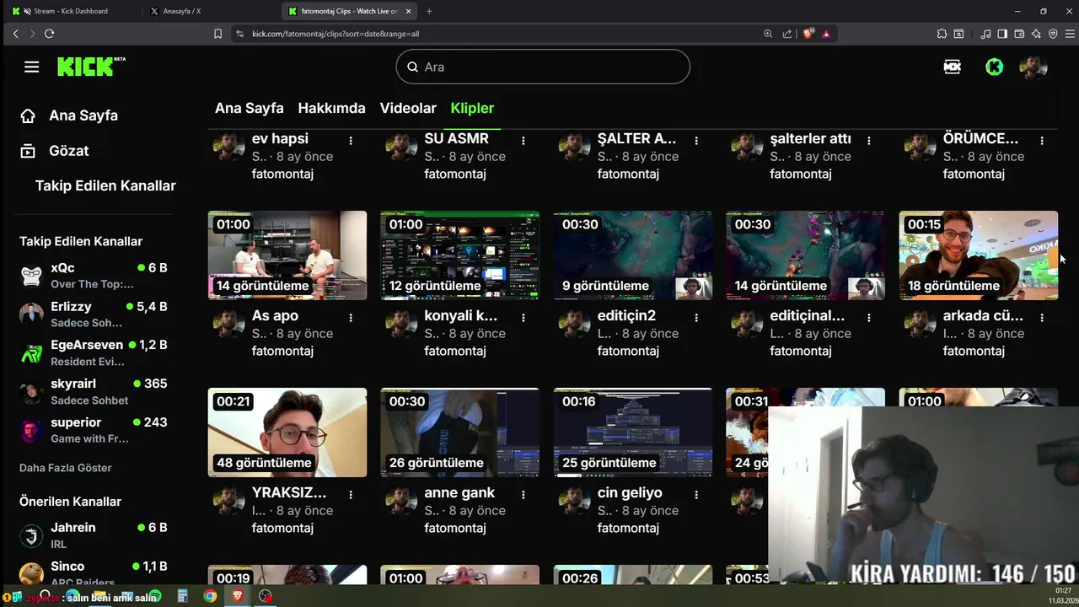Image resolution: width=1079 pixels, height=607 pixels.
Task: Open Erlizzy channel in followed list
Action: (x=94, y=314)
